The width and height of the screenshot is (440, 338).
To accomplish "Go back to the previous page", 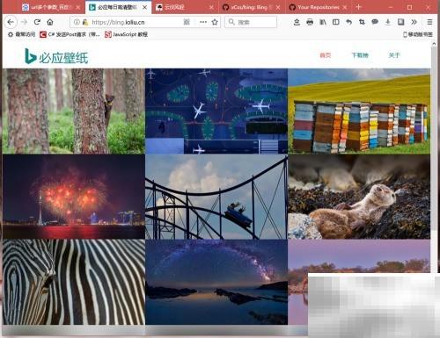I will [x=11, y=22].
